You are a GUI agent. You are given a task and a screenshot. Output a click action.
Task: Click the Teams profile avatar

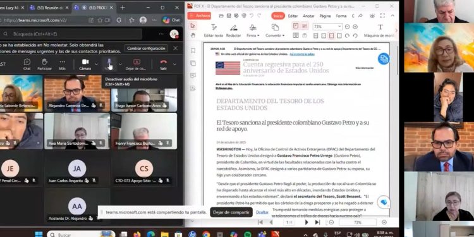[174, 34]
